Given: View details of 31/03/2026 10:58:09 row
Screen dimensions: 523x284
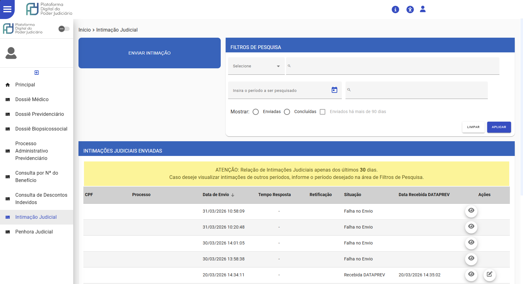Looking at the screenshot, I should point(471,211).
